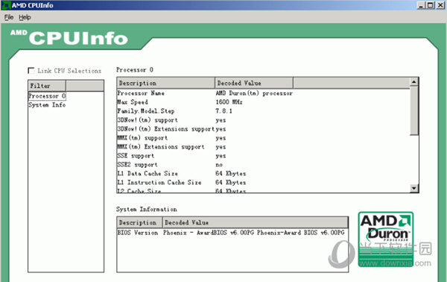Select the Processor Name row
The image size is (447, 282).
pyautogui.click(x=263, y=93)
